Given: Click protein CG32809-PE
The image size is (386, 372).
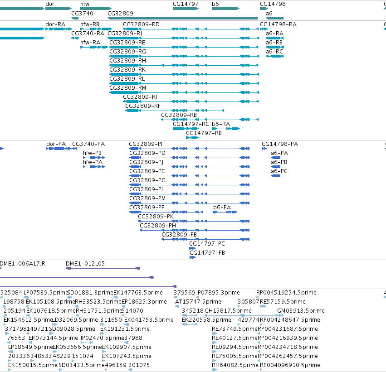Looking at the screenshot, I should 147,171.
